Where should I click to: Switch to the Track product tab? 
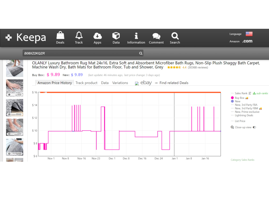click(x=86, y=83)
